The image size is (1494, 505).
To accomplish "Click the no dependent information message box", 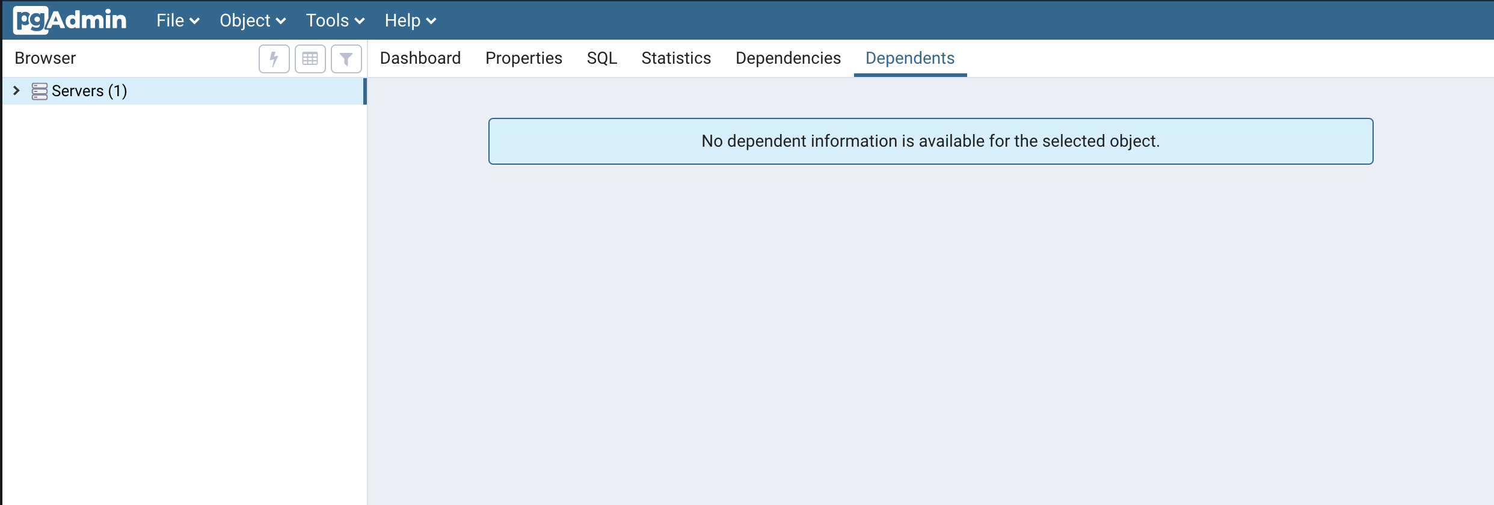I will pos(930,141).
